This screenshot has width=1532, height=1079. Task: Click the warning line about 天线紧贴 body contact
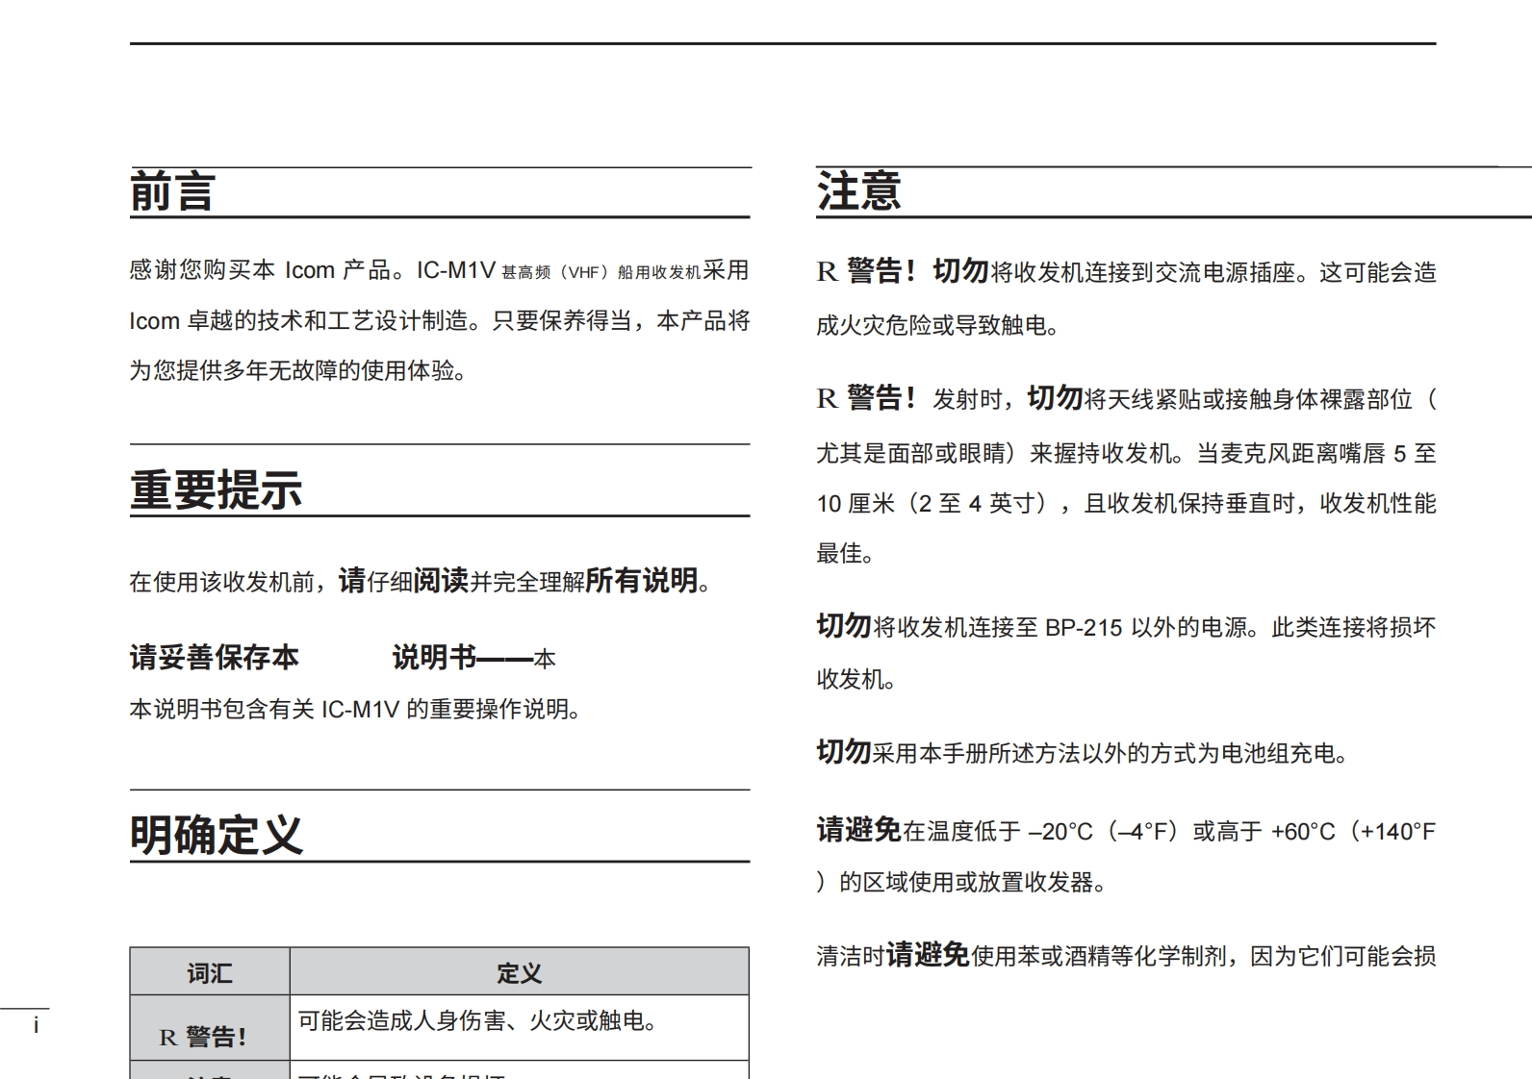tap(1126, 399)
